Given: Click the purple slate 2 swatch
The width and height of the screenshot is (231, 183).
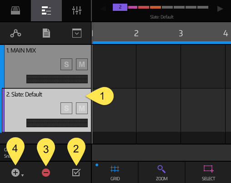Looking at the screenshot, I should 120,7.
